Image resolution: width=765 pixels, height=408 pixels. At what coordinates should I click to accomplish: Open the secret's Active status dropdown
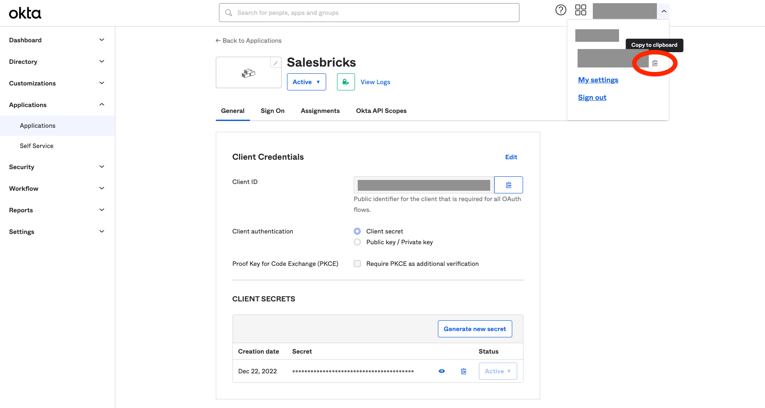point(497,371)
